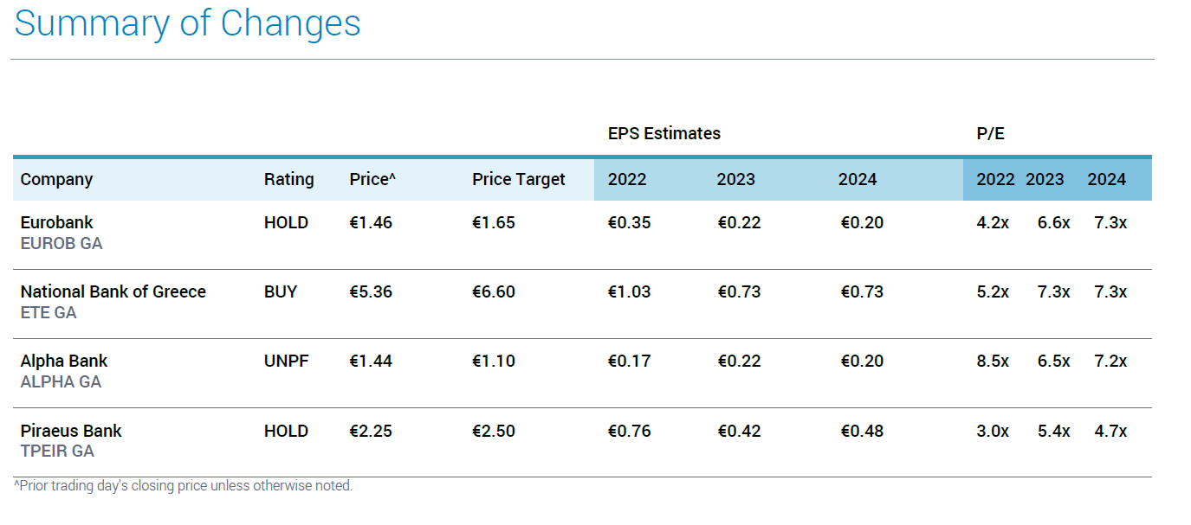This screenshot has width=1191, height=525.
Task: Click the Rating column header
Action: coord(288,179)
